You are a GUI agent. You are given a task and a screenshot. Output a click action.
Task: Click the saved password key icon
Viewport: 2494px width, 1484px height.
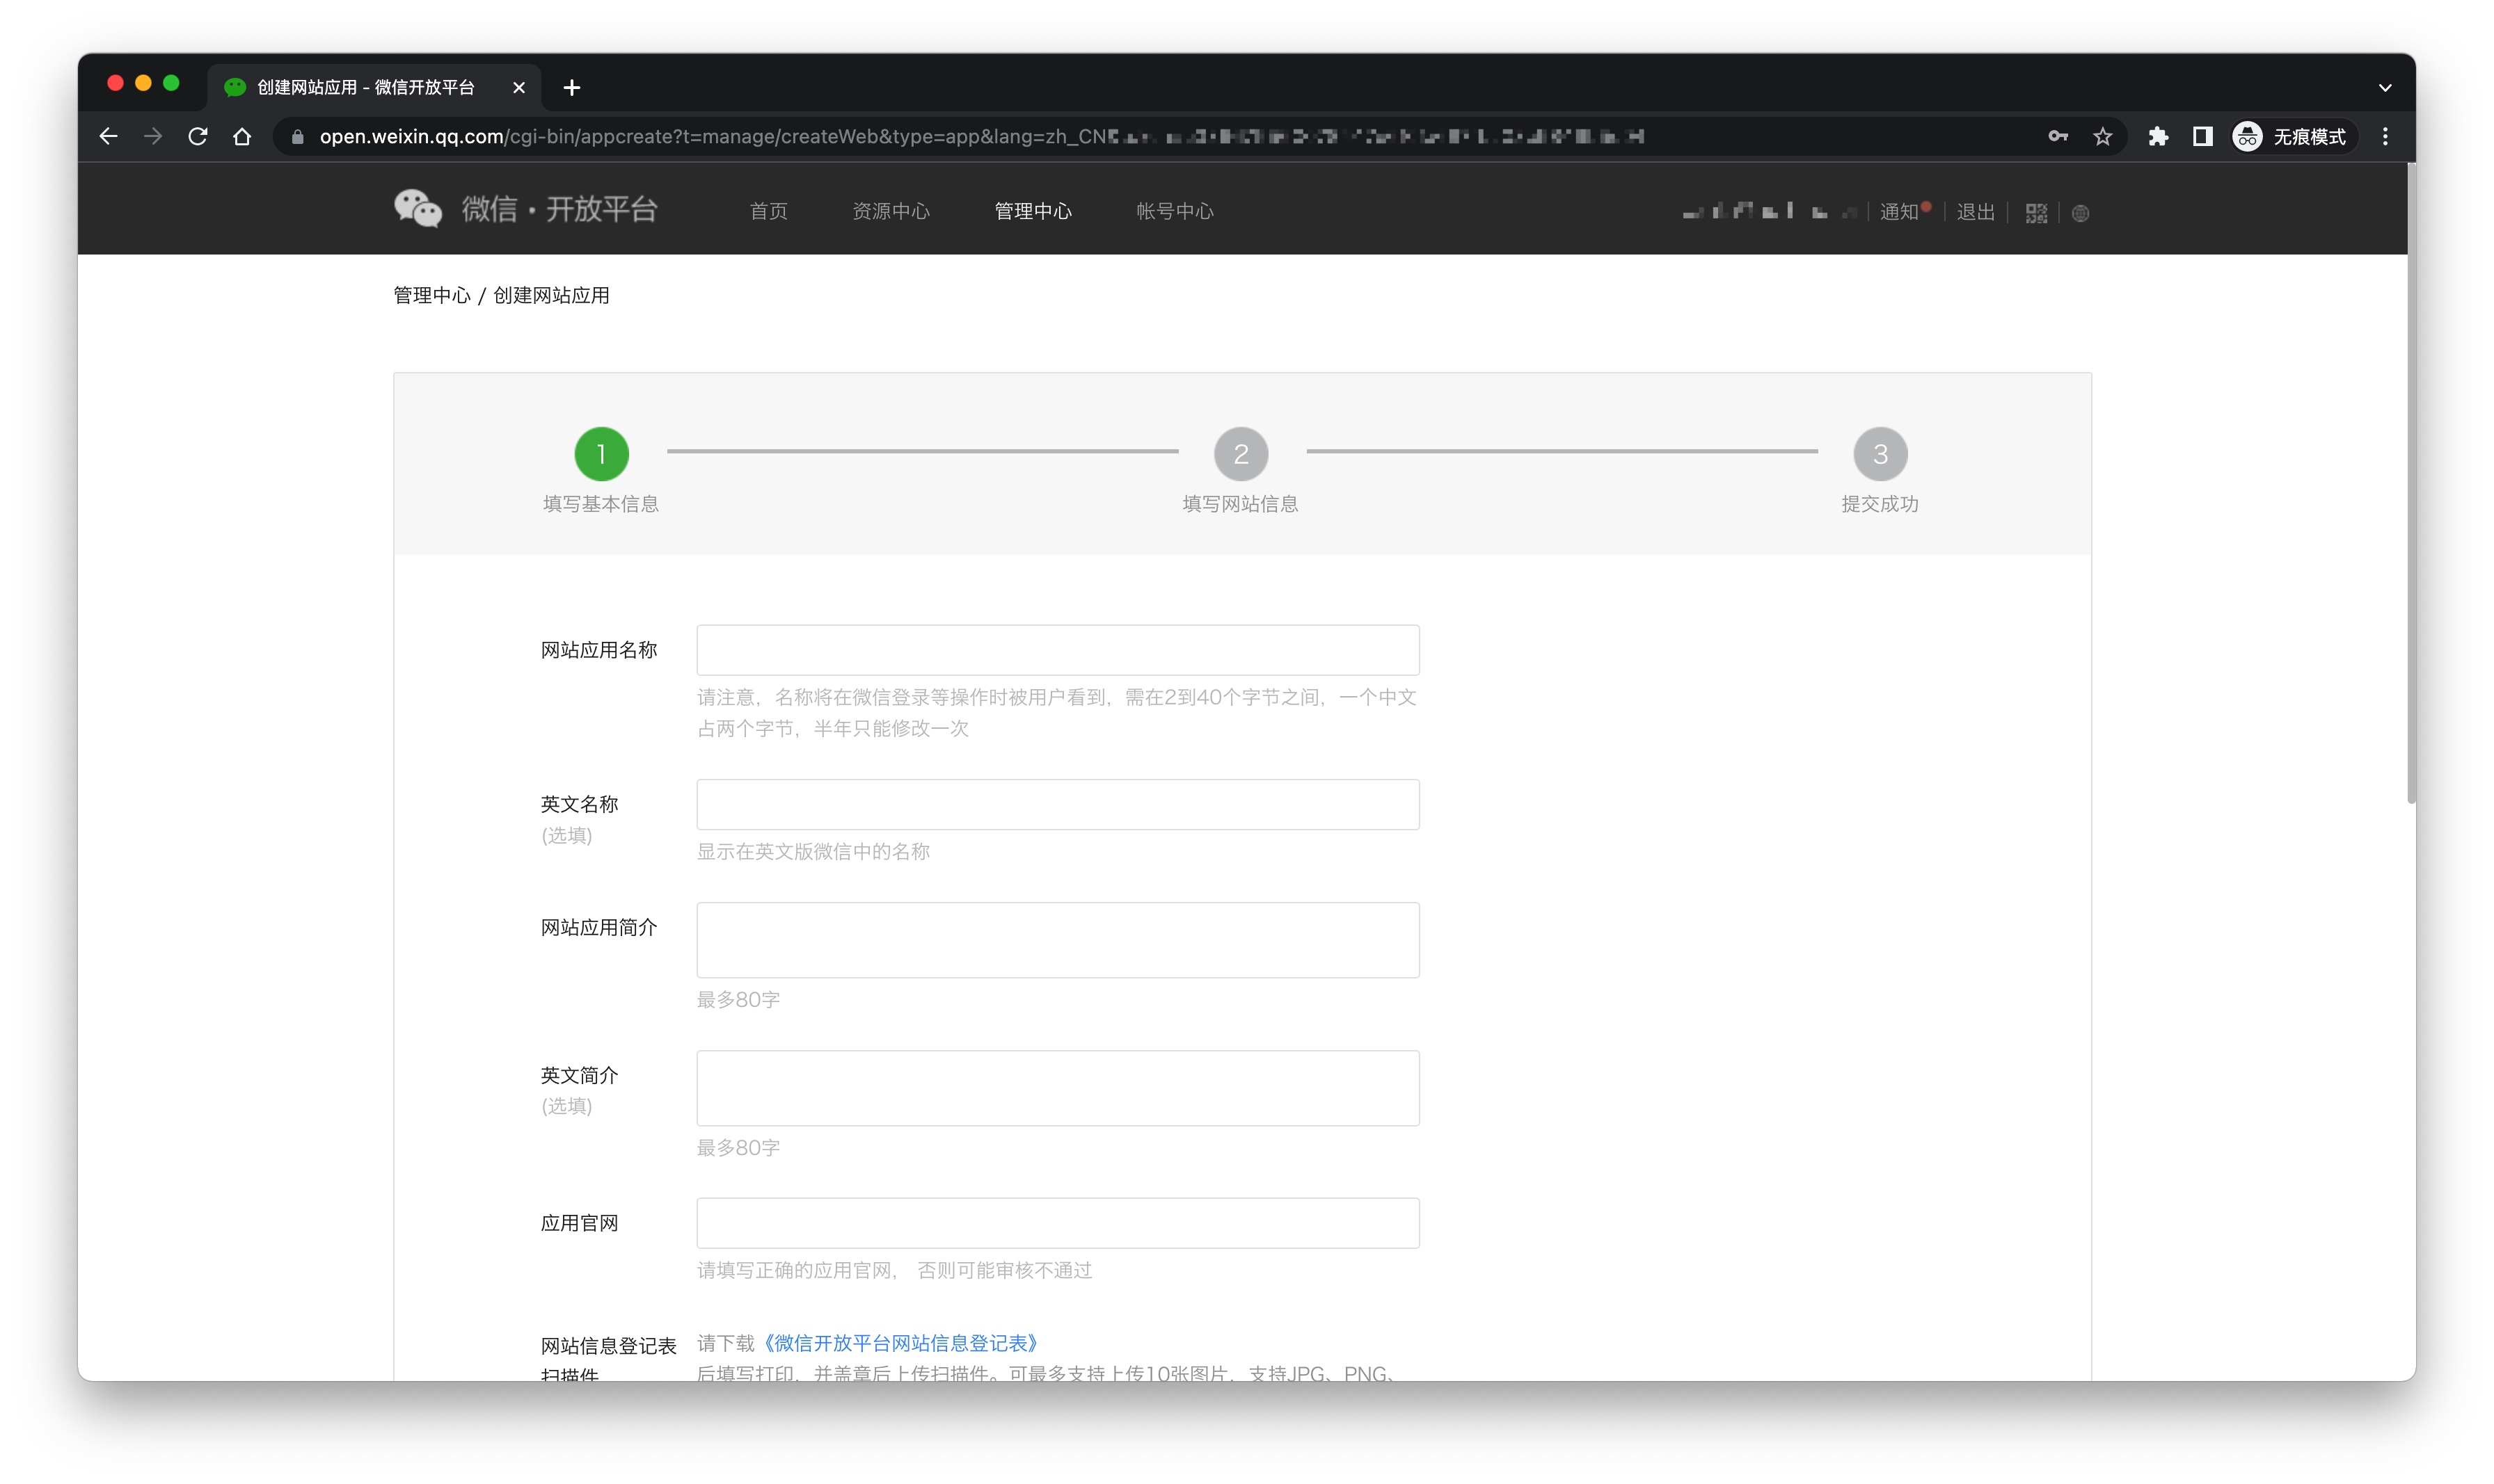tap(2057, 137)
